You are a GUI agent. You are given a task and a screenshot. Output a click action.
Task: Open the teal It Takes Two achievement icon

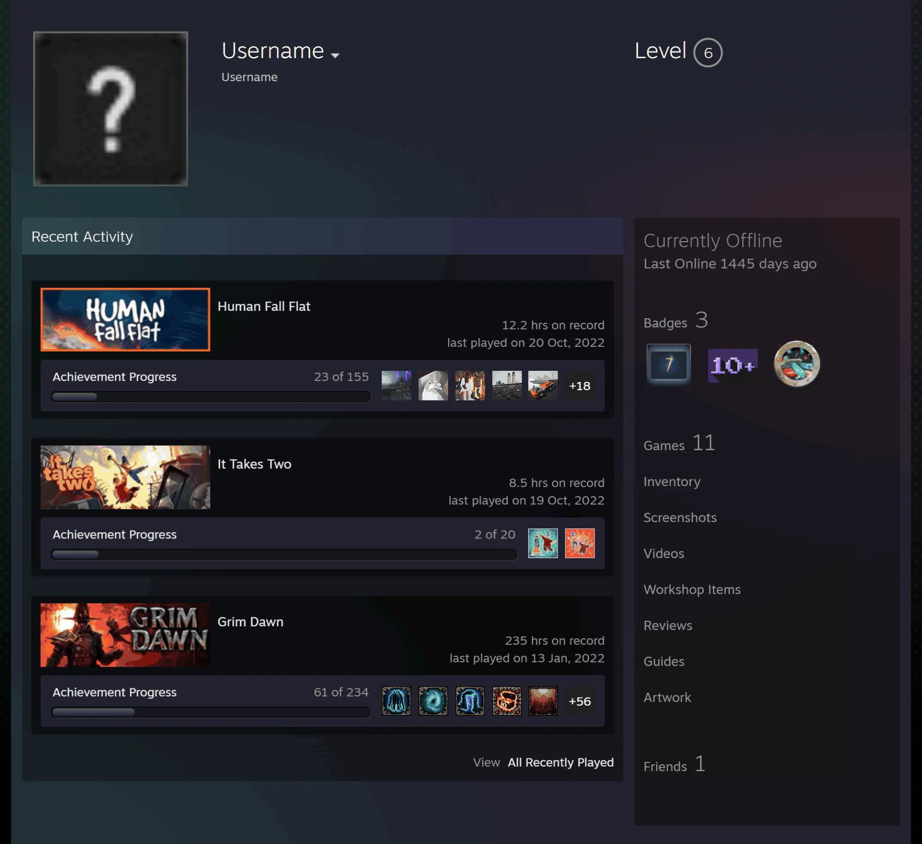point(543,543)
